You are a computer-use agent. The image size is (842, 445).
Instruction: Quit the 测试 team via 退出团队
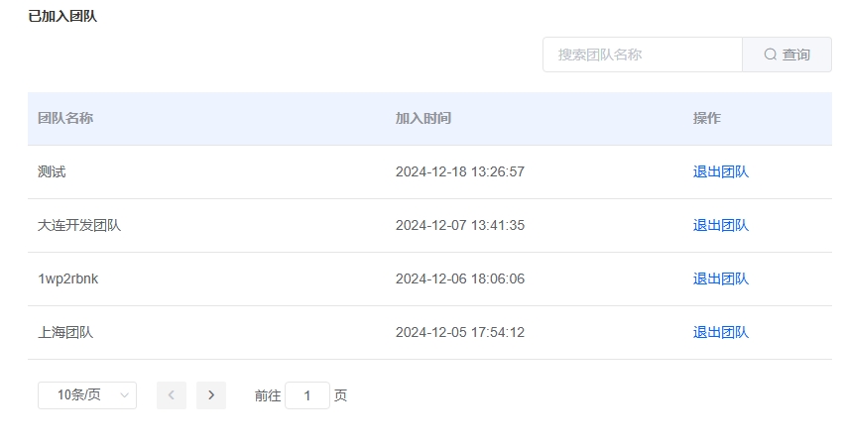coord(721,171)
